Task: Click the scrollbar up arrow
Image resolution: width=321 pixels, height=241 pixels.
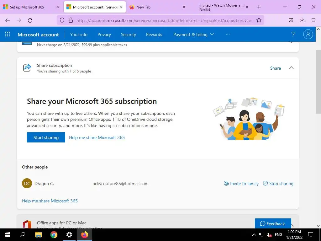Action: (x=318, y=29)
